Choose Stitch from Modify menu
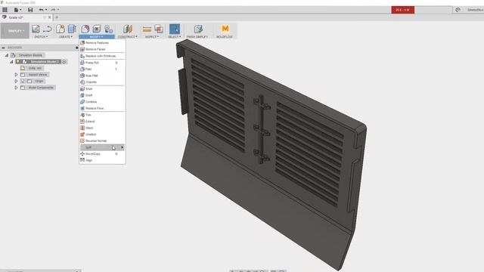Screen dimensions: 484x272 tap(102, 128)
